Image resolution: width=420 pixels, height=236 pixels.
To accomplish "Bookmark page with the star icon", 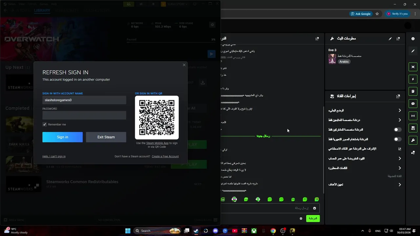I will click(x=377, y=14).
